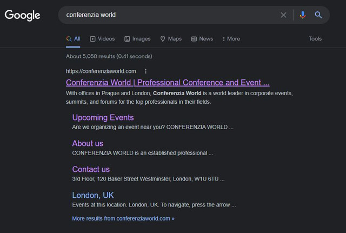Open the Upcoming Events sitelink

[x=103, y=117]
